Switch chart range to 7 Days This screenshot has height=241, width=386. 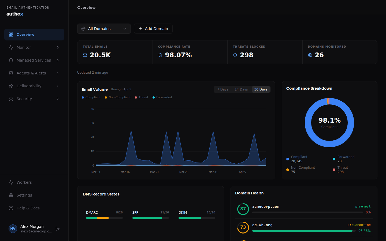223,89
